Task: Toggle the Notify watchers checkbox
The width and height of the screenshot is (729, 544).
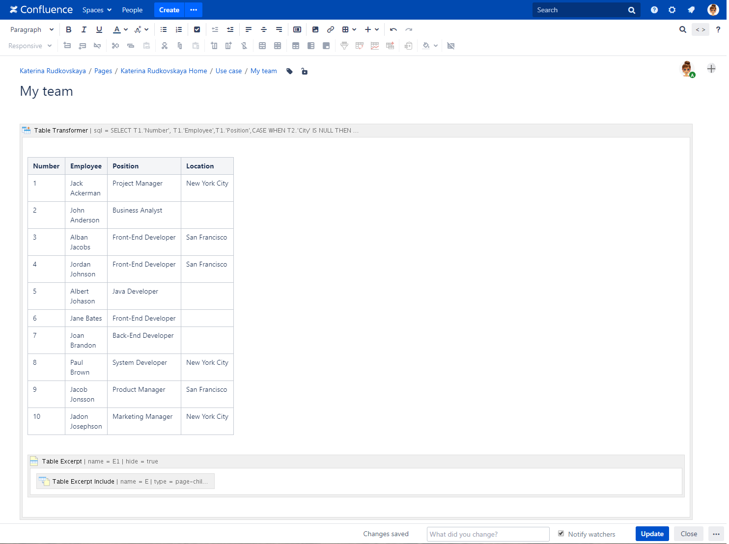Action: coord(561,533)
